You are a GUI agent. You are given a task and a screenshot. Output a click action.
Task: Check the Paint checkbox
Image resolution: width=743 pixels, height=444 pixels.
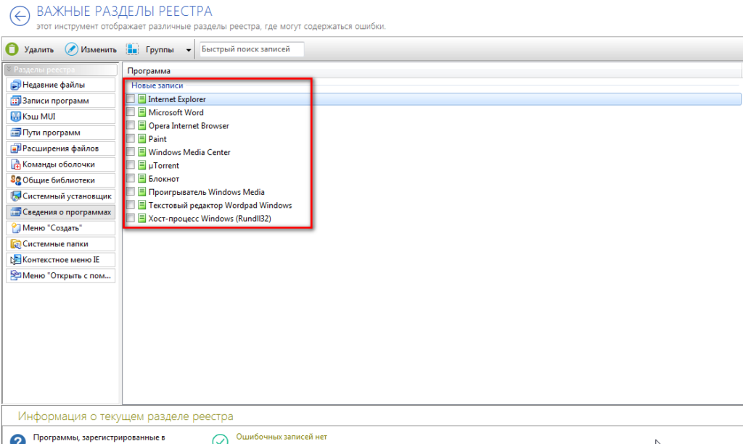(x=131, y=138)
